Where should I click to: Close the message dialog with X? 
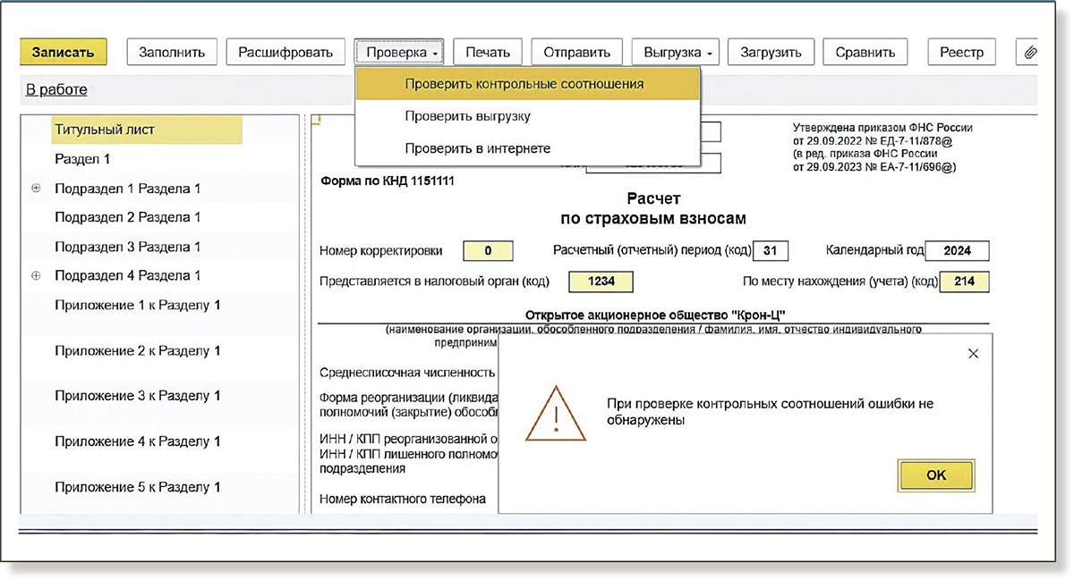974,354
